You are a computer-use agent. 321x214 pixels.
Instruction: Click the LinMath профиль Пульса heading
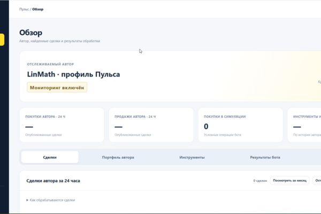pyautogui.click(x=73, y=74)
